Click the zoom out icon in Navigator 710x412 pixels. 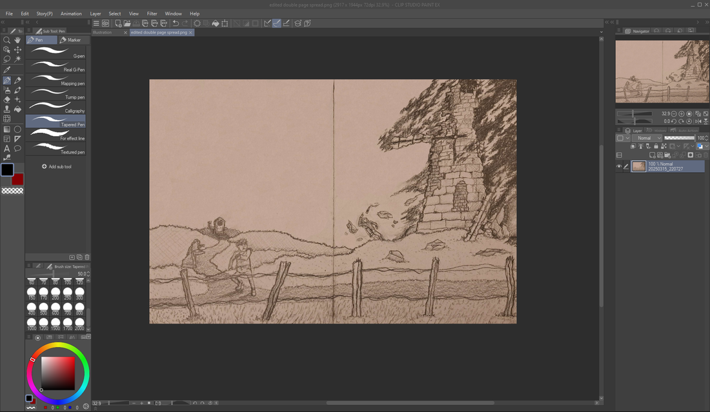click(x=674, y=114)
